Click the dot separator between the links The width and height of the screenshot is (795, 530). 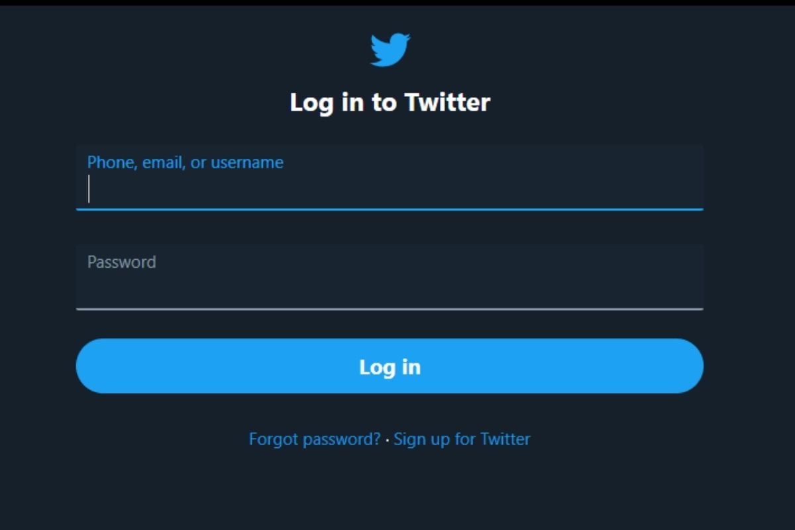pos(387,440)
